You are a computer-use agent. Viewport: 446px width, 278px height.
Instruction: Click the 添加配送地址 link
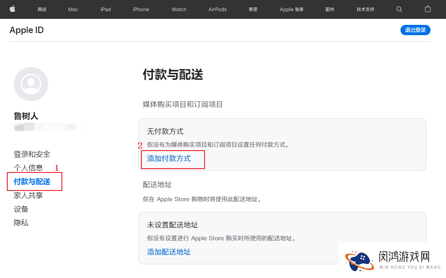click(169, 252)
